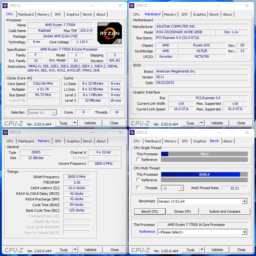Click the DRAM Frequency field 2600.0 MHz
The image size is (256, 256).
pos(77,177)
